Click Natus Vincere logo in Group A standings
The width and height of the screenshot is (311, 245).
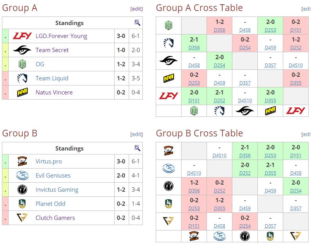(x=22, y=93)
